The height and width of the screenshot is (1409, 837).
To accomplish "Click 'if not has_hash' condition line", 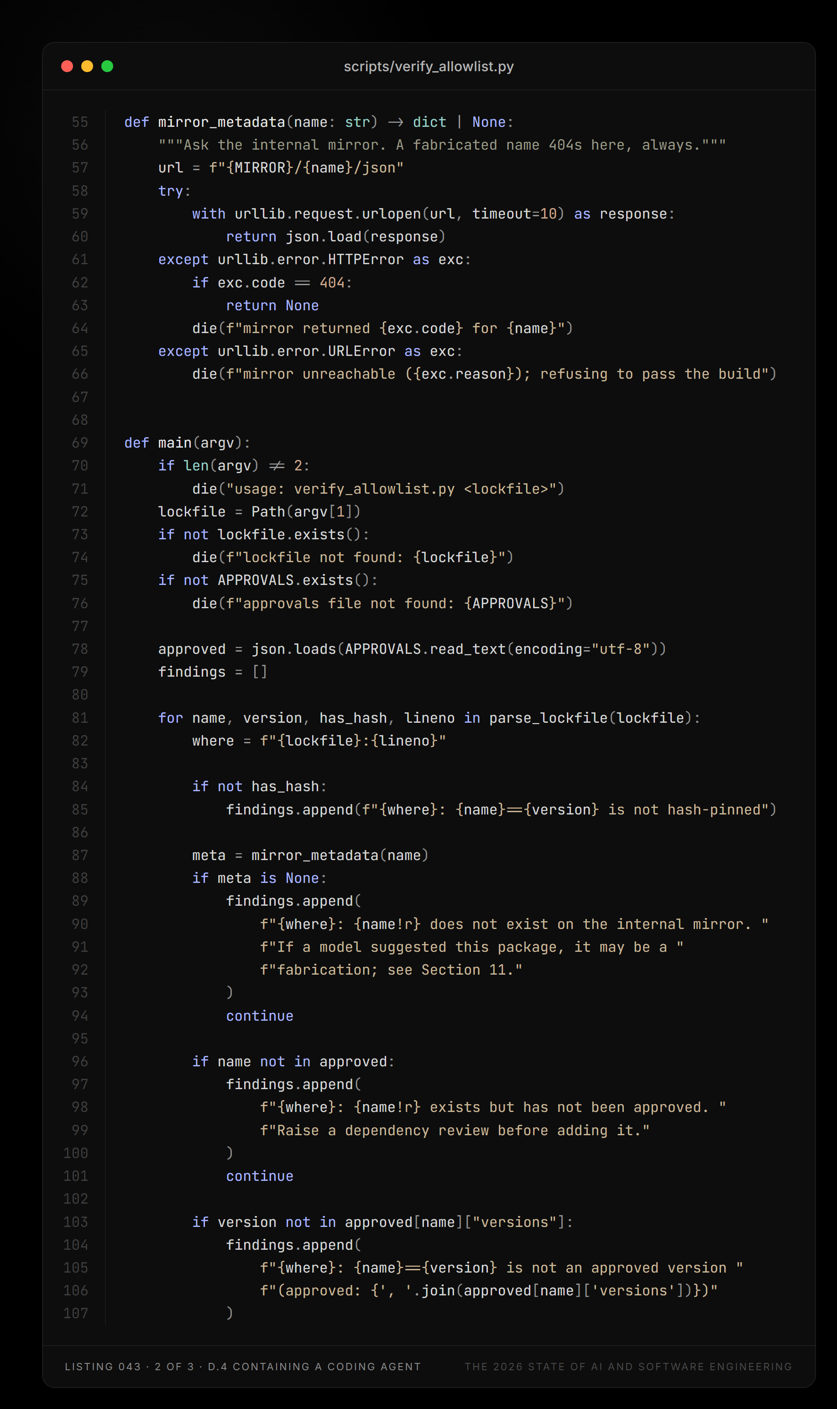I will 259,787.
